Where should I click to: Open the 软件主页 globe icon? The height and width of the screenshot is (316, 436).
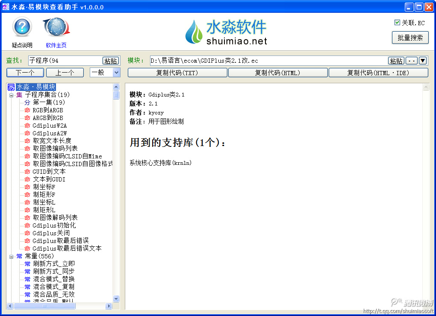click(56, 27)
